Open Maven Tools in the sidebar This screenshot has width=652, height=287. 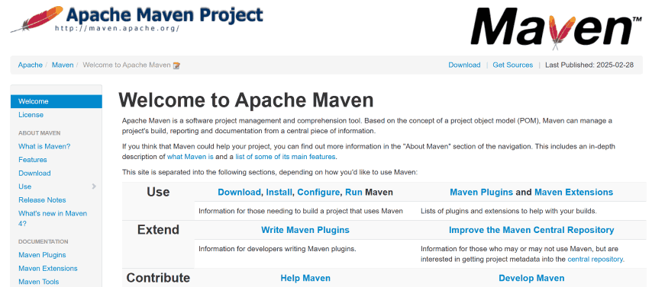39,282
